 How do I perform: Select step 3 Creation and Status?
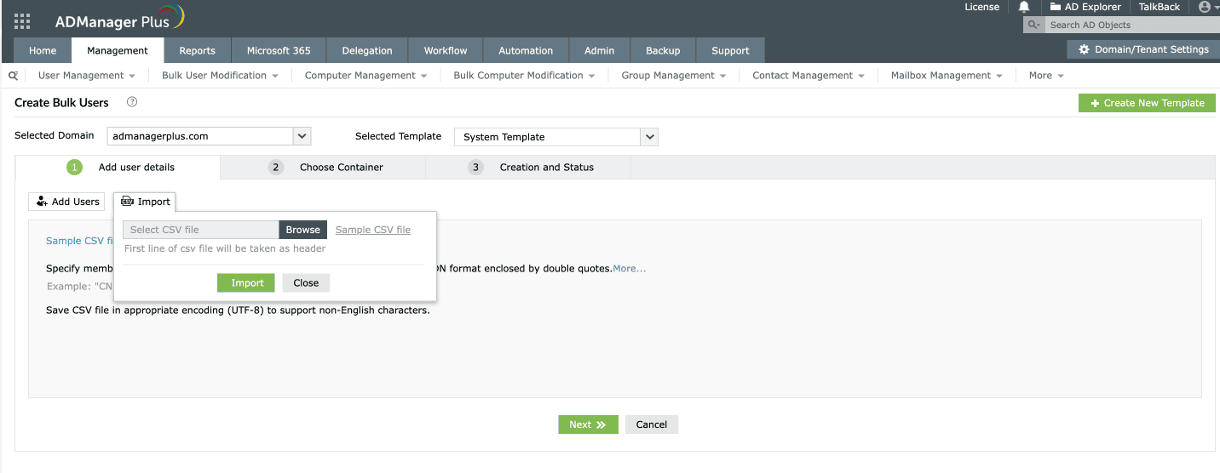click(528, 168)
